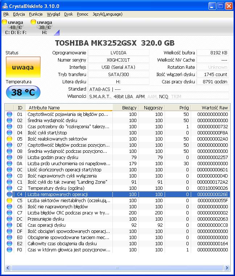Click the Attribute Name column header
The image size is (235, 276).
click(69, 108)
